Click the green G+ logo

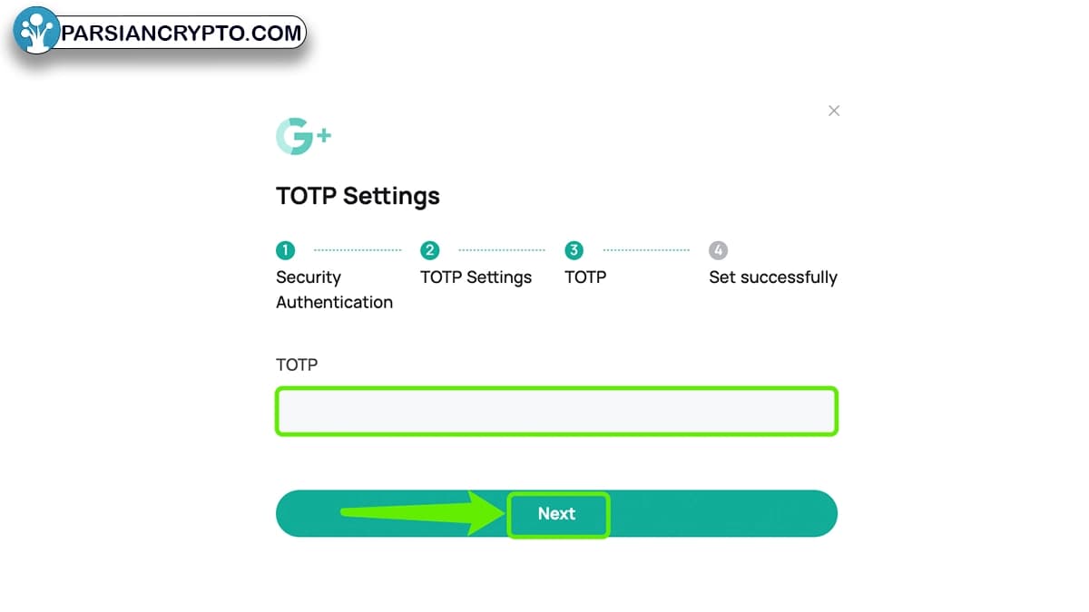303,137
